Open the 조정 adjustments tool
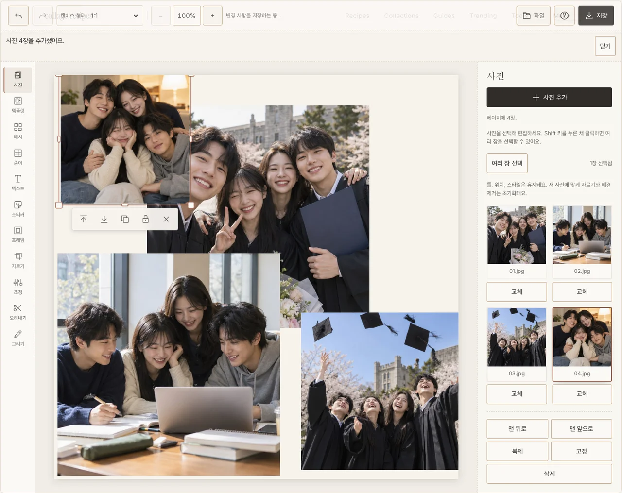The image size is (622, 493). 18,287
